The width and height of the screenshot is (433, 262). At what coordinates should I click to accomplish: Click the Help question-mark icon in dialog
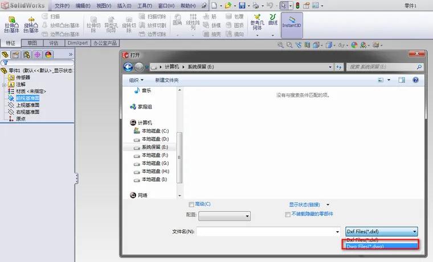click(x=415, y=80)
